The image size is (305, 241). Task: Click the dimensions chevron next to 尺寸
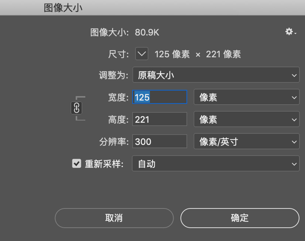click(x=143, y=54)
